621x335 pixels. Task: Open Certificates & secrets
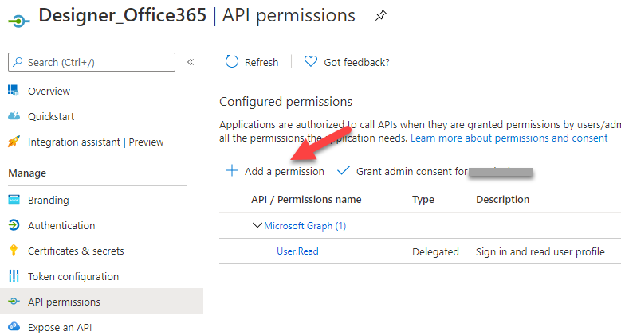76,251
